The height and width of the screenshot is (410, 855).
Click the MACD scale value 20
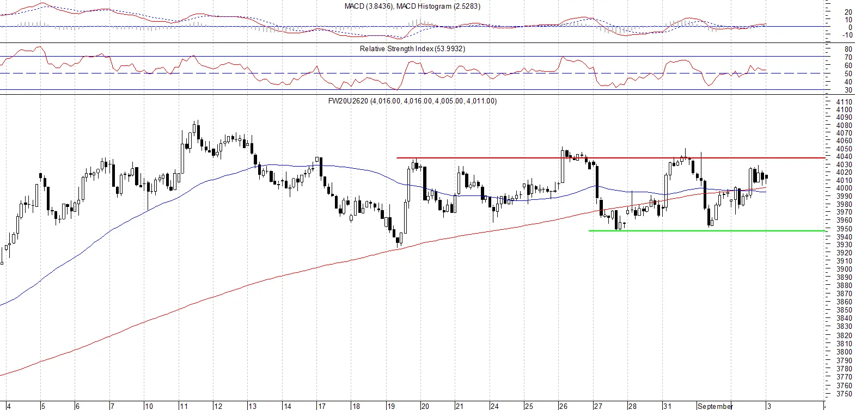coord(848,12)
